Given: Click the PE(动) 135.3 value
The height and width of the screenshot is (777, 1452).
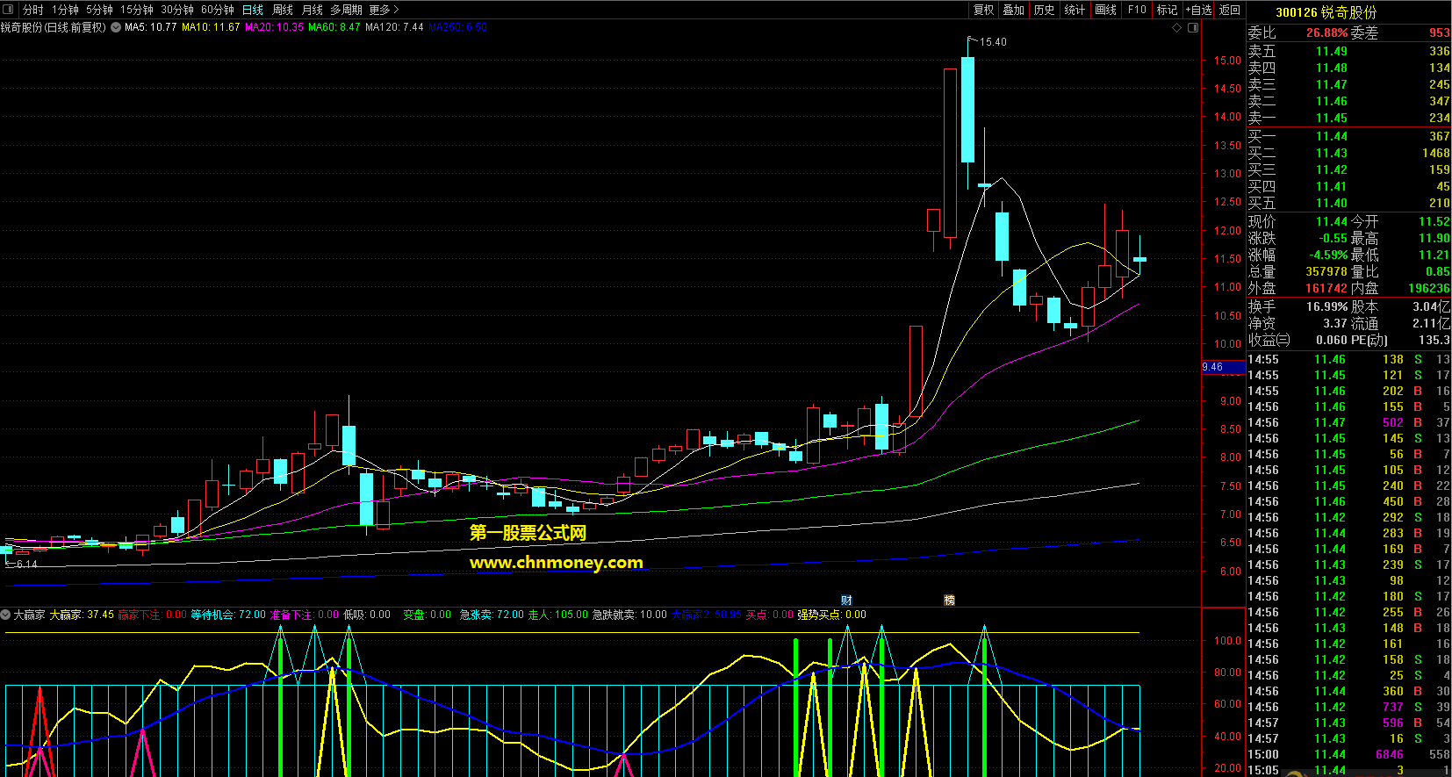Looking at the screenshot, I should tap(1434, 341).
